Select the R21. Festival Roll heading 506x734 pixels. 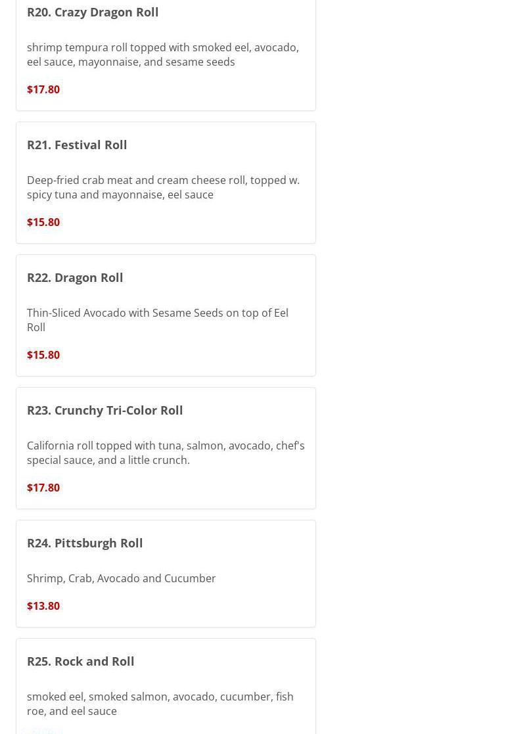(x=77, y=145)
